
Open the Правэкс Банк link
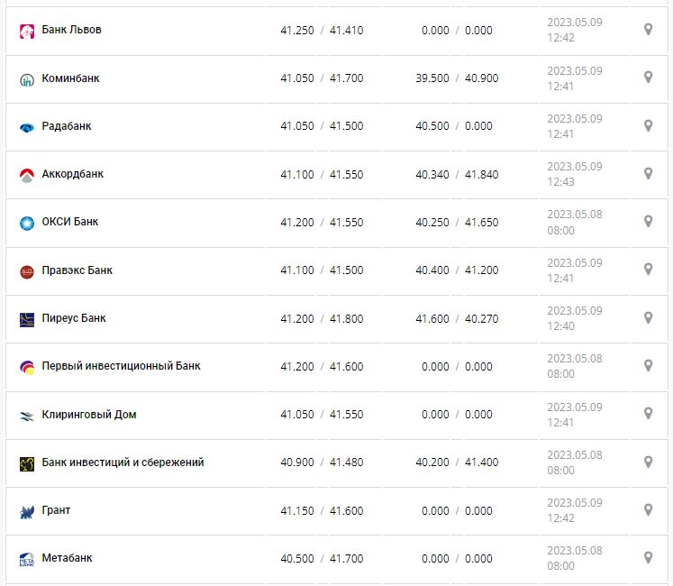click(x=77, y=270)
